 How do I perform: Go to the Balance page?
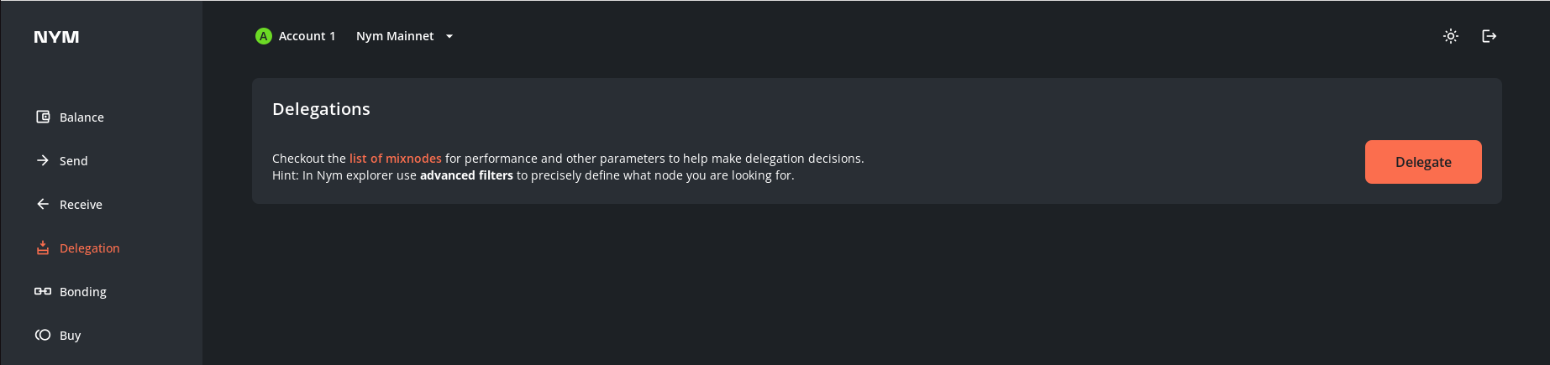[81, 117]
